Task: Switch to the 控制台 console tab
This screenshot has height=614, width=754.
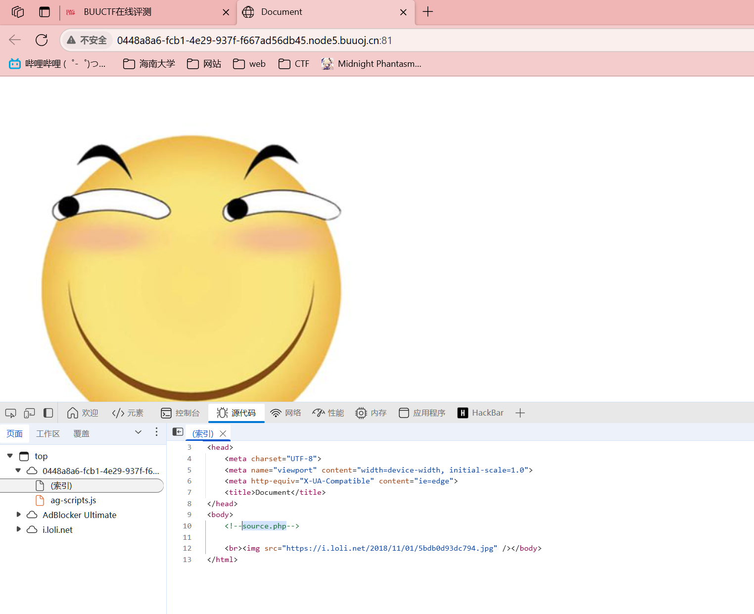Action: point(181,413)
